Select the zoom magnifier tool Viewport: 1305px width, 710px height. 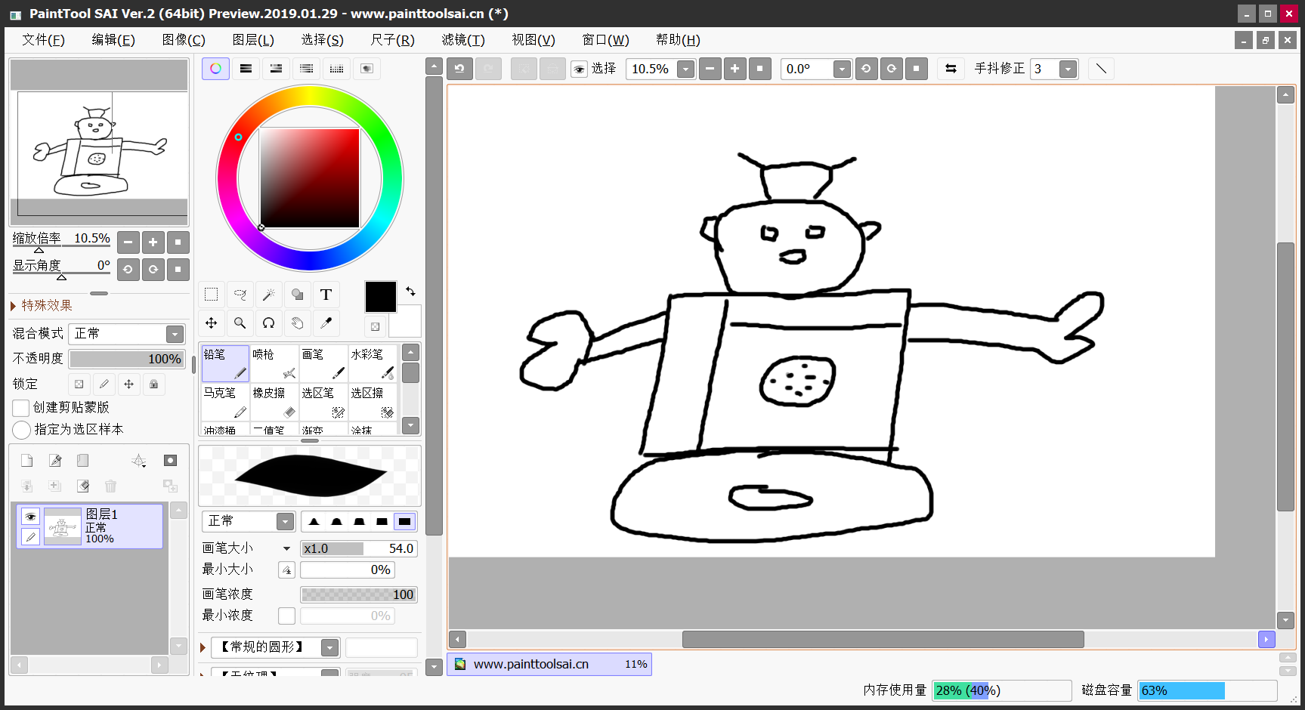point(240,323)
